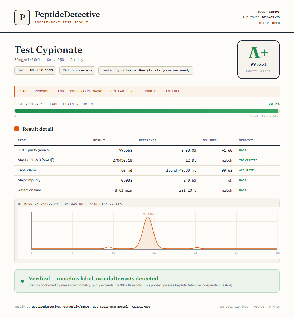Click the ACCURATE verdict
This screenshot has width=294, height=318.
246,170
